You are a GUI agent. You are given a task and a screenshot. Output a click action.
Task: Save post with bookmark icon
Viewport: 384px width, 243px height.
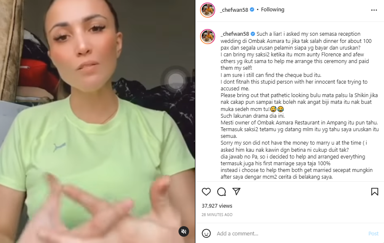[374, 192]
